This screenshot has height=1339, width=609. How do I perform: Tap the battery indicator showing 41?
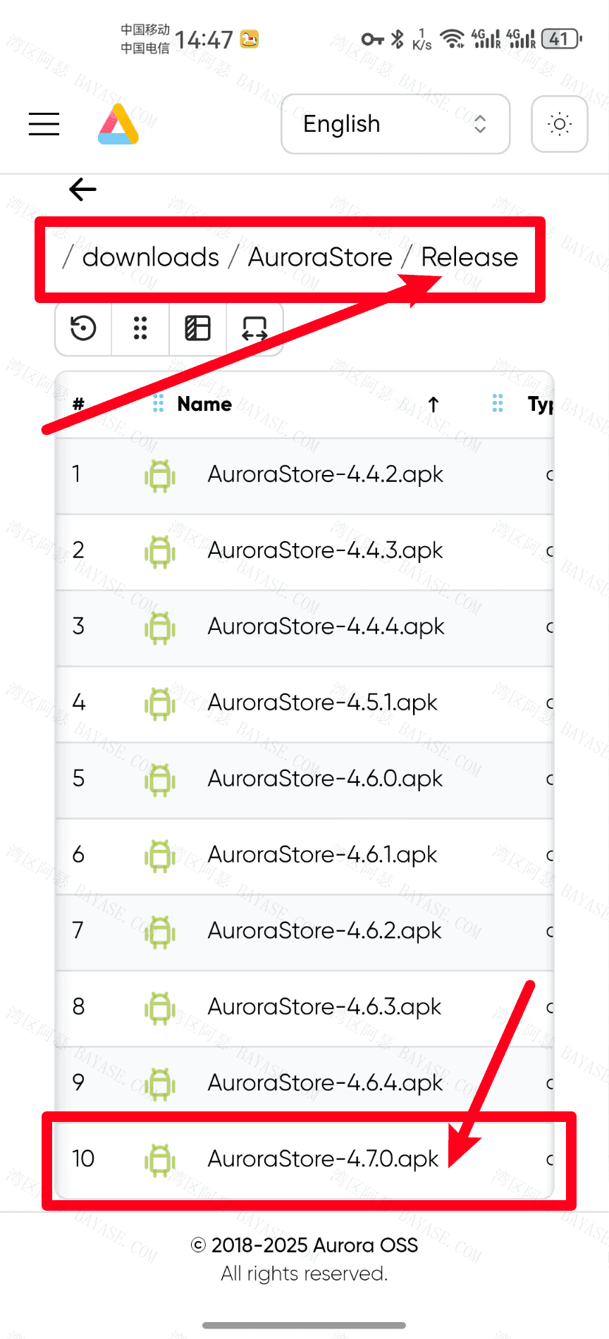(x=562, y=39)
